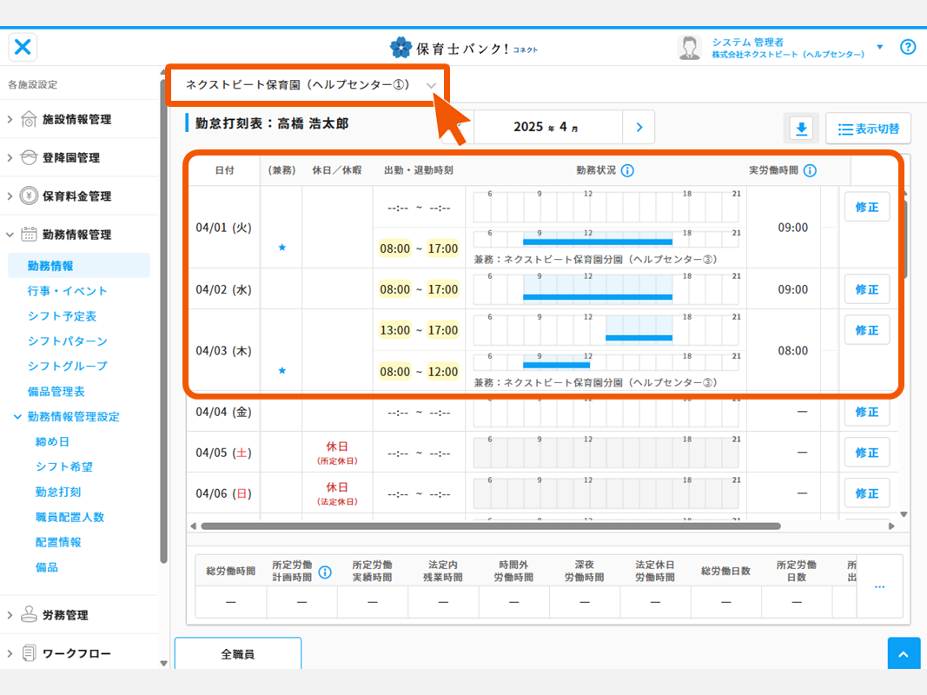Go to next month arrow
Viewport: 927px width, 695px height.
[639, 128]
